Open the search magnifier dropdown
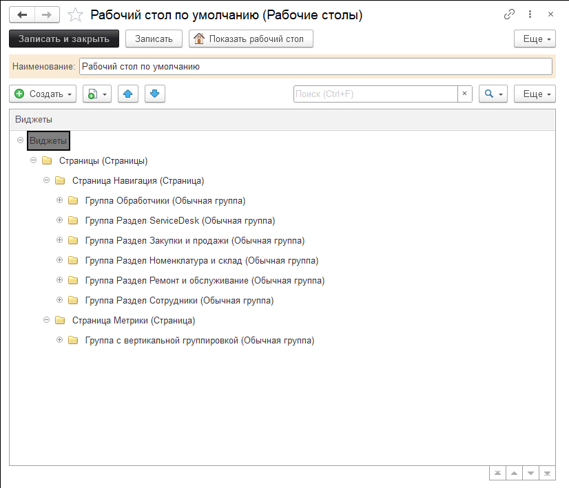This screenshot has height=488, width=569. (493, 94)
